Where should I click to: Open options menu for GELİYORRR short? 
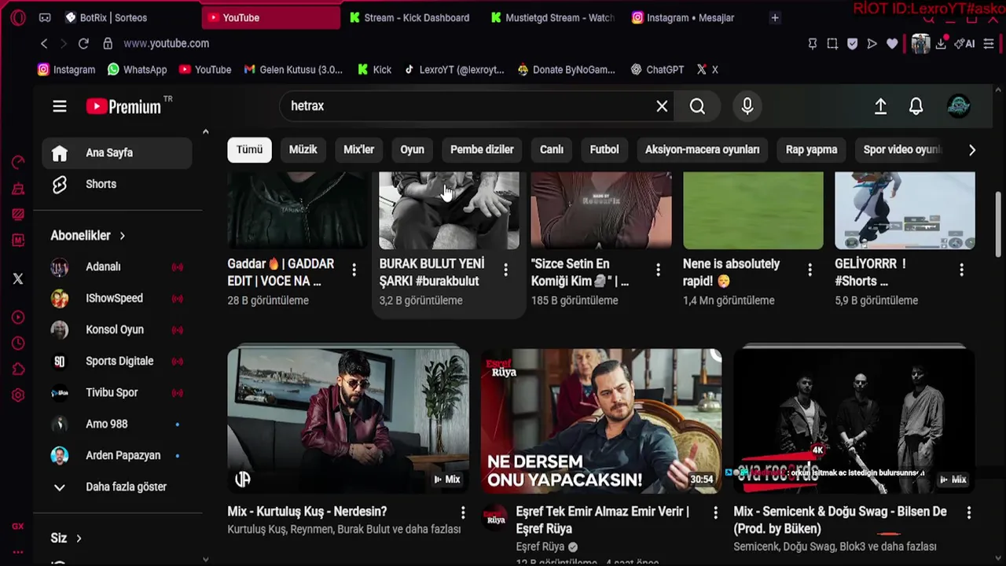[x=961, y=270]
